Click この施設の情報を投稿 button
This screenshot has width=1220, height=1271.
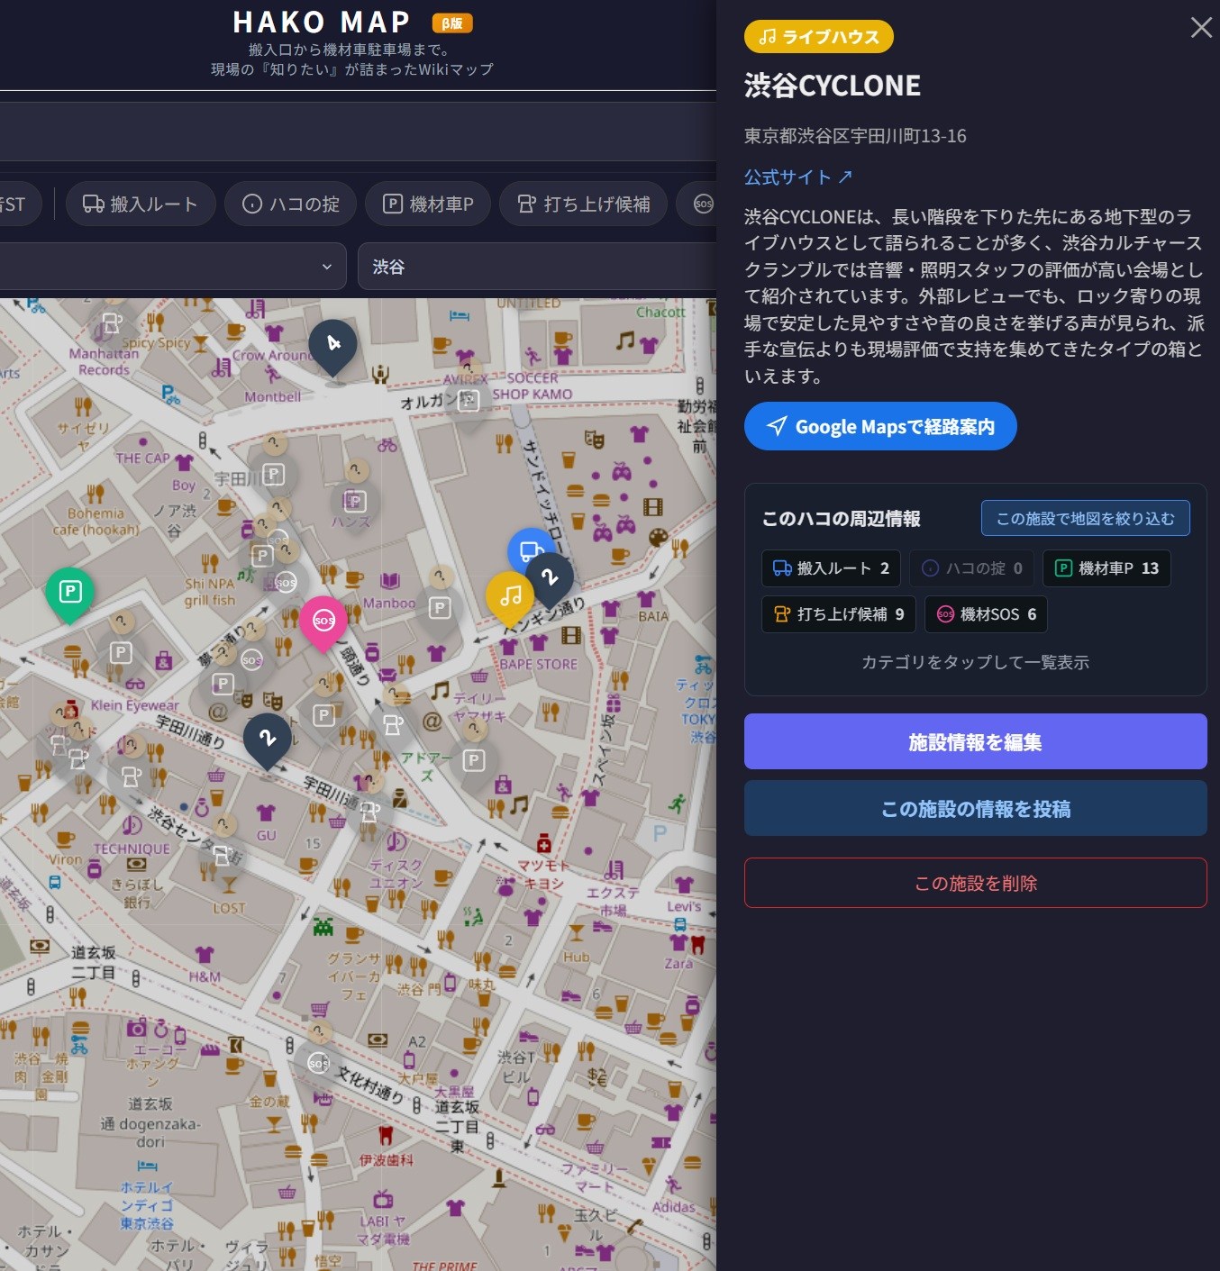click(x=975, y=808)
